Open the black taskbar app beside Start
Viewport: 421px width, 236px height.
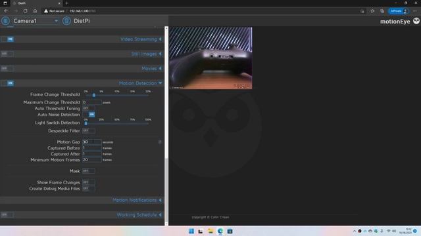pyautogui.click(x=201, y=231)
